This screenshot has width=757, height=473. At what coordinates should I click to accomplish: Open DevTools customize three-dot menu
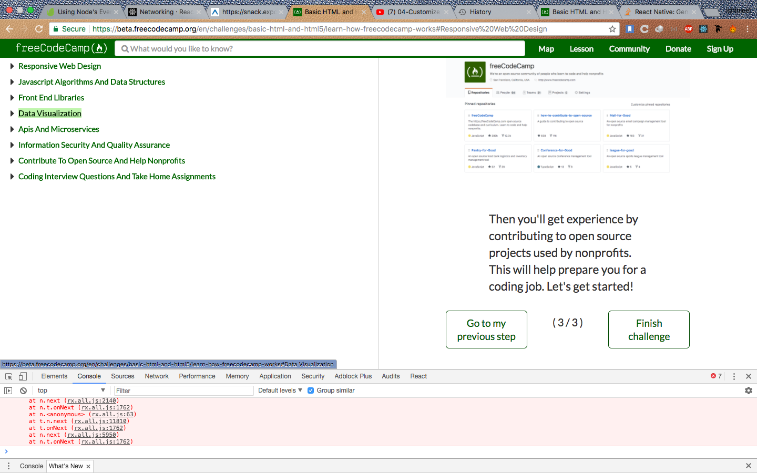734,376
